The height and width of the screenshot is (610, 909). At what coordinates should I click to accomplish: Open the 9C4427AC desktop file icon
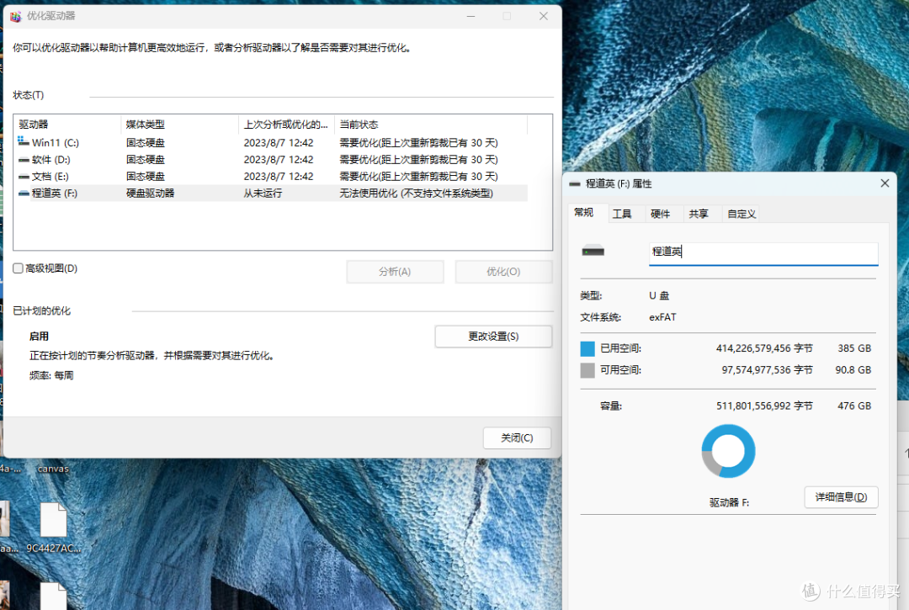click(x=53, y=520)
